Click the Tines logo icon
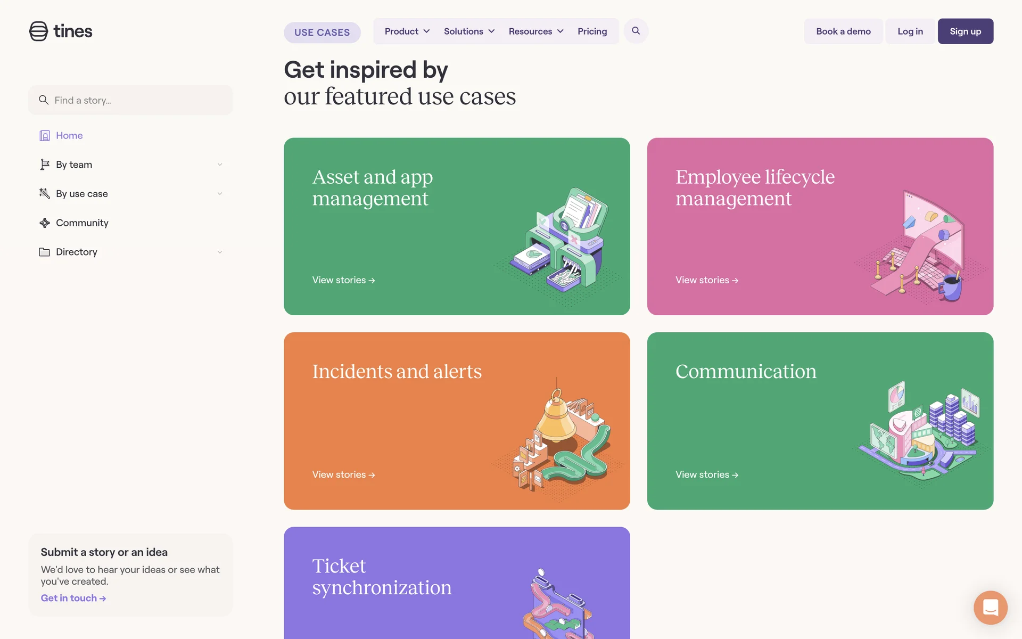 tap(38, 31)
